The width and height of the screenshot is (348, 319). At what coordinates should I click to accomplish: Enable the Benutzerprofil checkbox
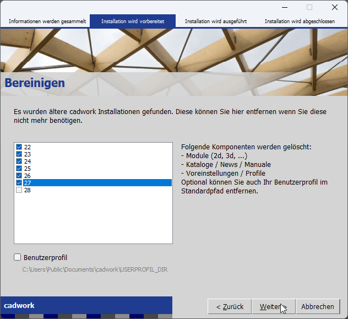pos(17,257)
